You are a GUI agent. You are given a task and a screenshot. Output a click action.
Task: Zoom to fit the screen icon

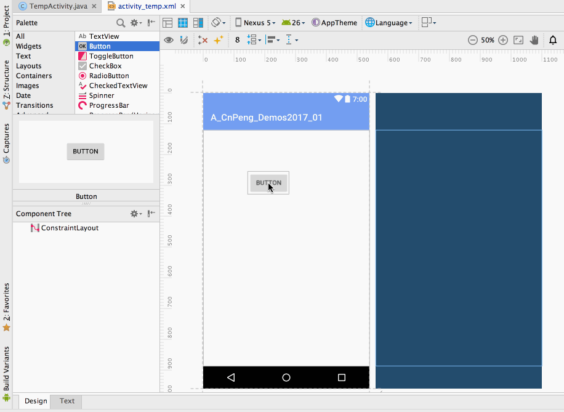point(518,39)
